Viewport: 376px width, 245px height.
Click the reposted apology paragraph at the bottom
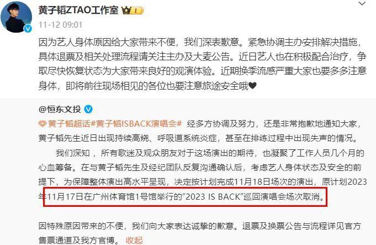point(200,233)
